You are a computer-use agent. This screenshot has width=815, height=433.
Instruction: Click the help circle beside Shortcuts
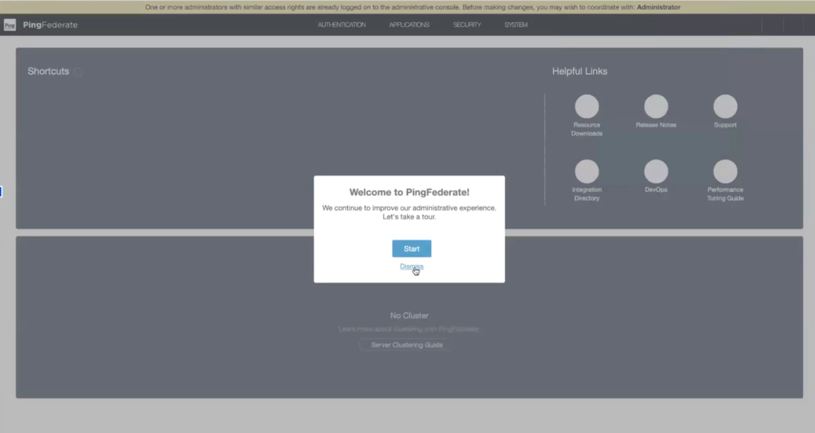point(78,72)
